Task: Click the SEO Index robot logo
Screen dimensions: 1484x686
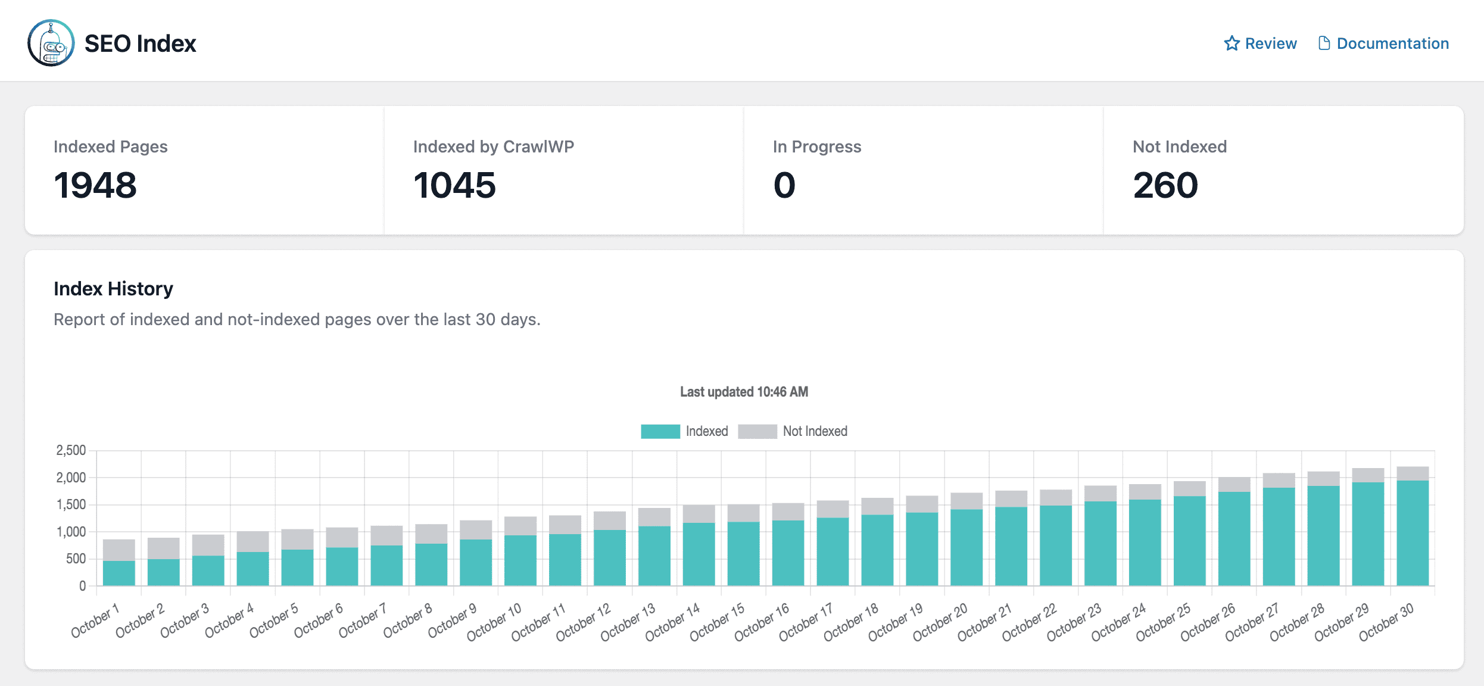Action: pyautogui.click(x=51, y=43)
